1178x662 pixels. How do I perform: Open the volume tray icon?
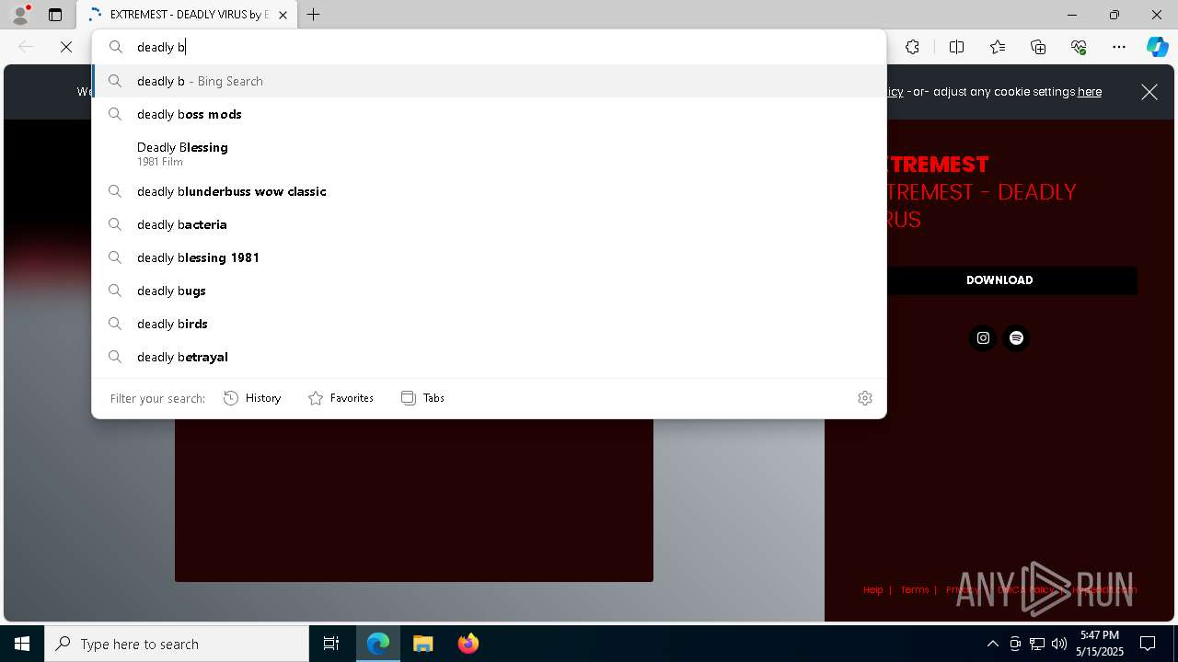1059,644
